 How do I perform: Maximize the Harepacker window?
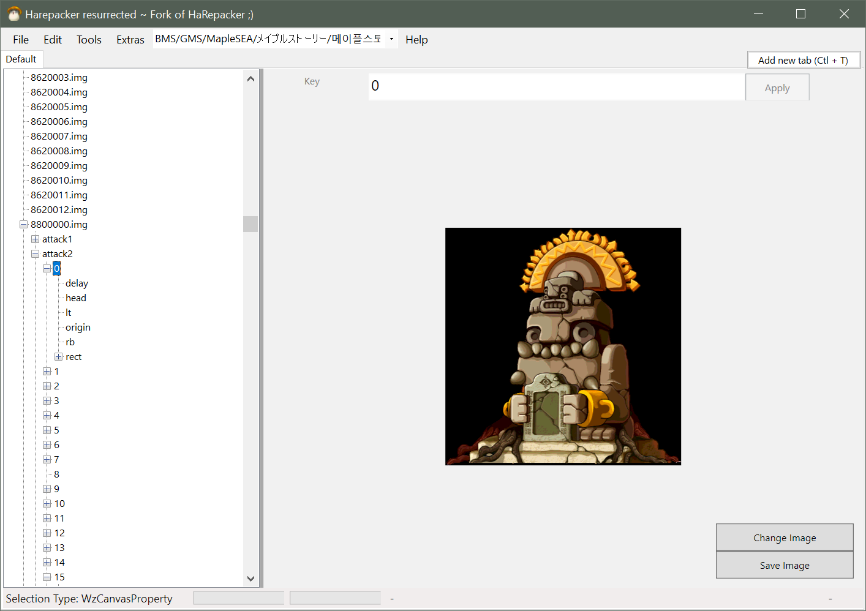pyautogui.click(x=800, y=13)
